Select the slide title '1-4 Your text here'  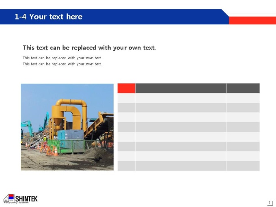pyautogui.click(x=49, y=17)
